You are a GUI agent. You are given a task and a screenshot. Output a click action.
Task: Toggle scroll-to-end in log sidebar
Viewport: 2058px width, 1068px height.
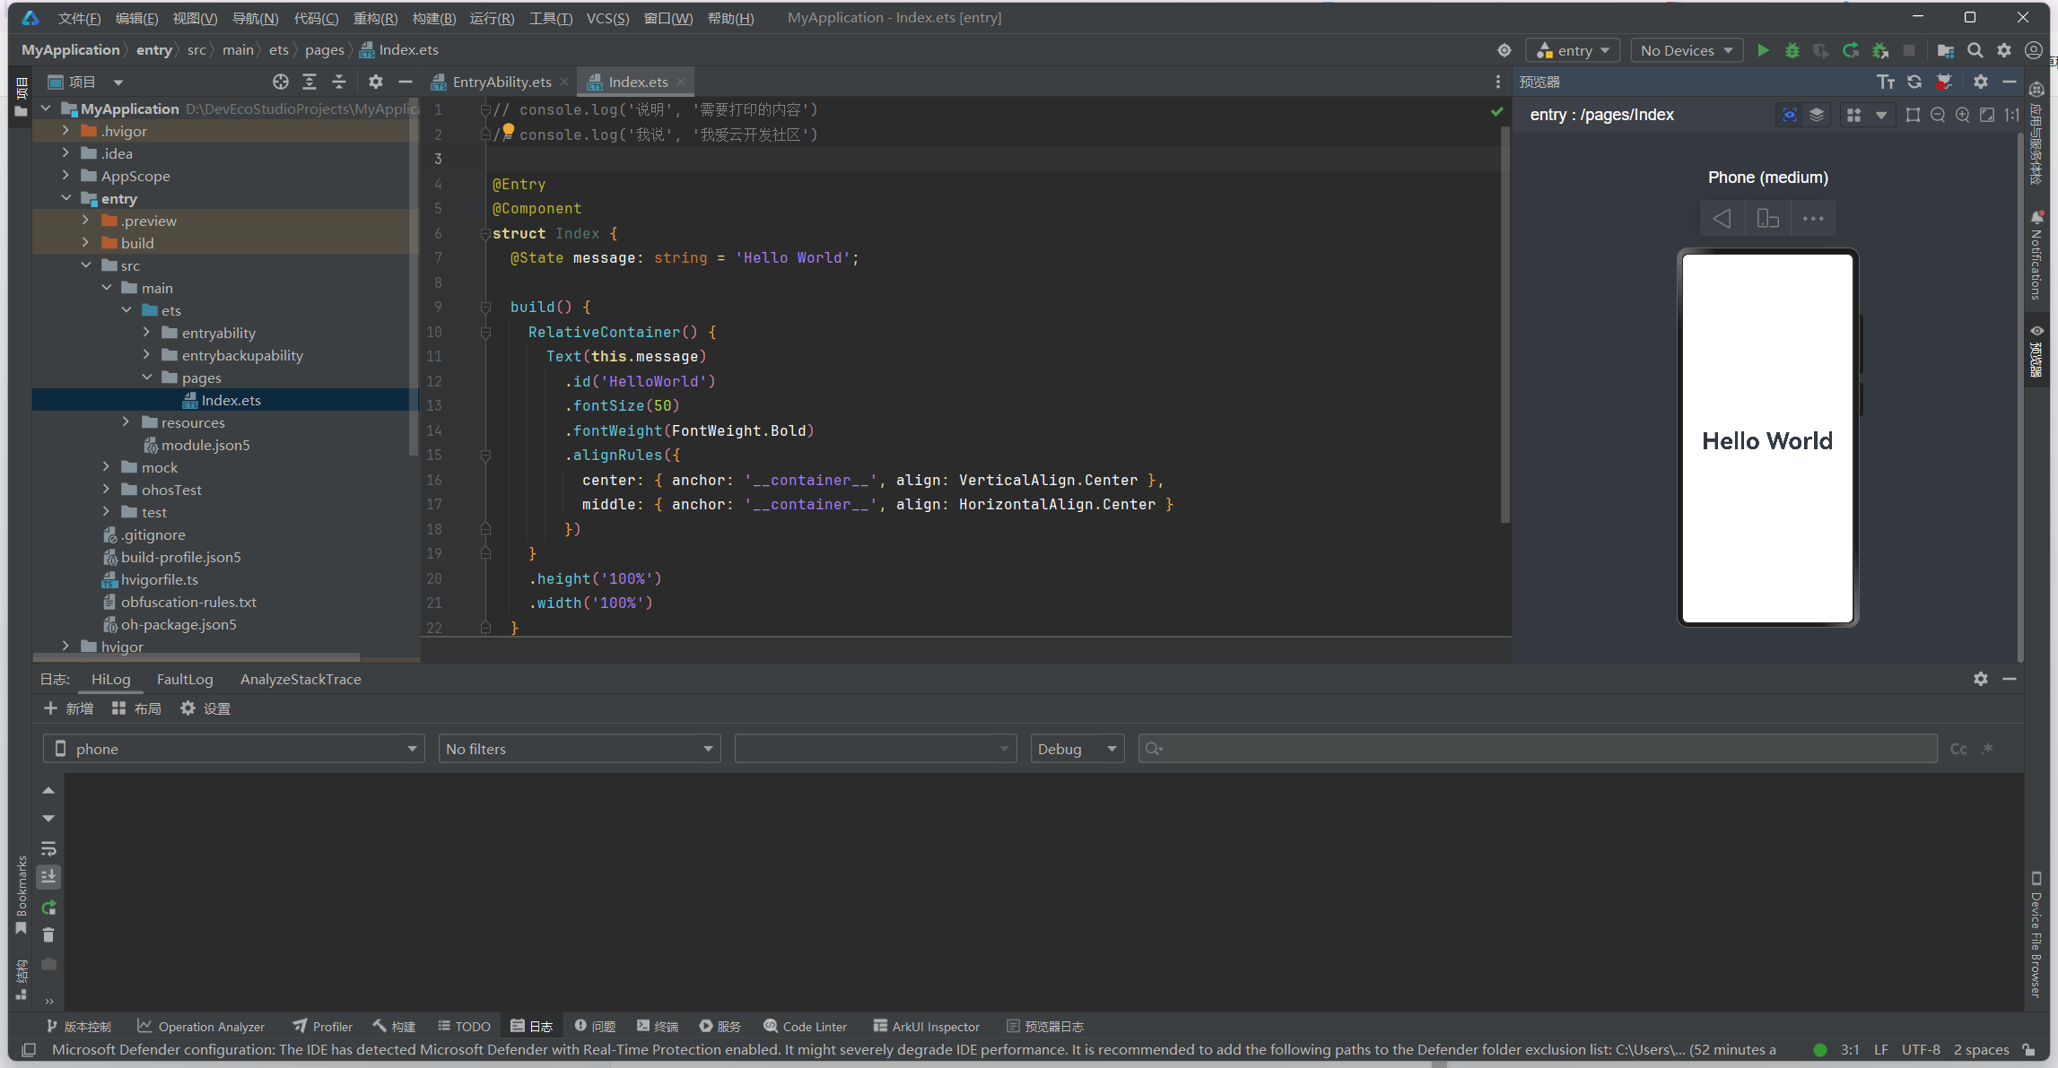coord(48,876)
